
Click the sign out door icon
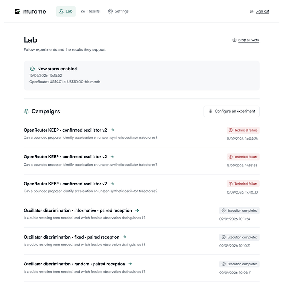coord(252,11)
